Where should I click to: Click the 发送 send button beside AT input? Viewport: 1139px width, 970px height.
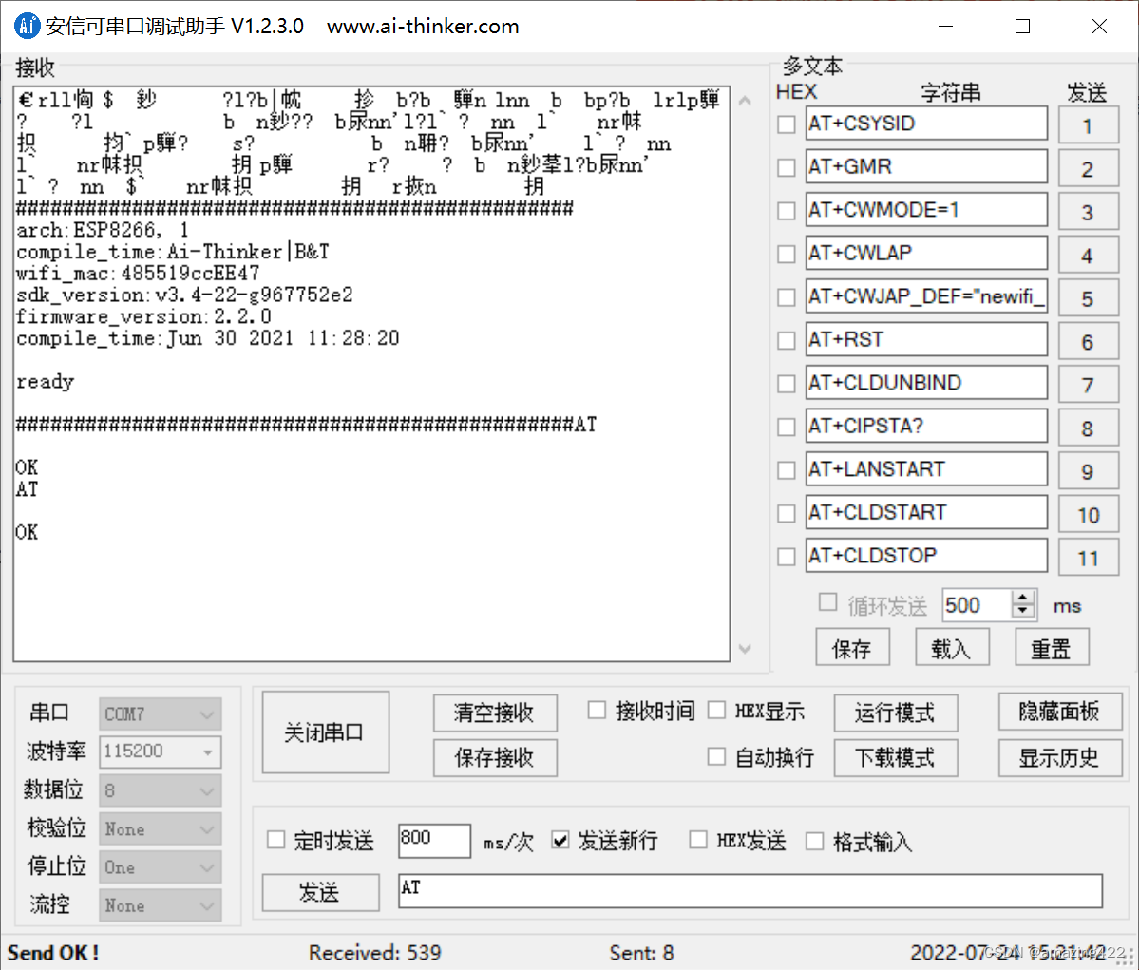point(320,891)
